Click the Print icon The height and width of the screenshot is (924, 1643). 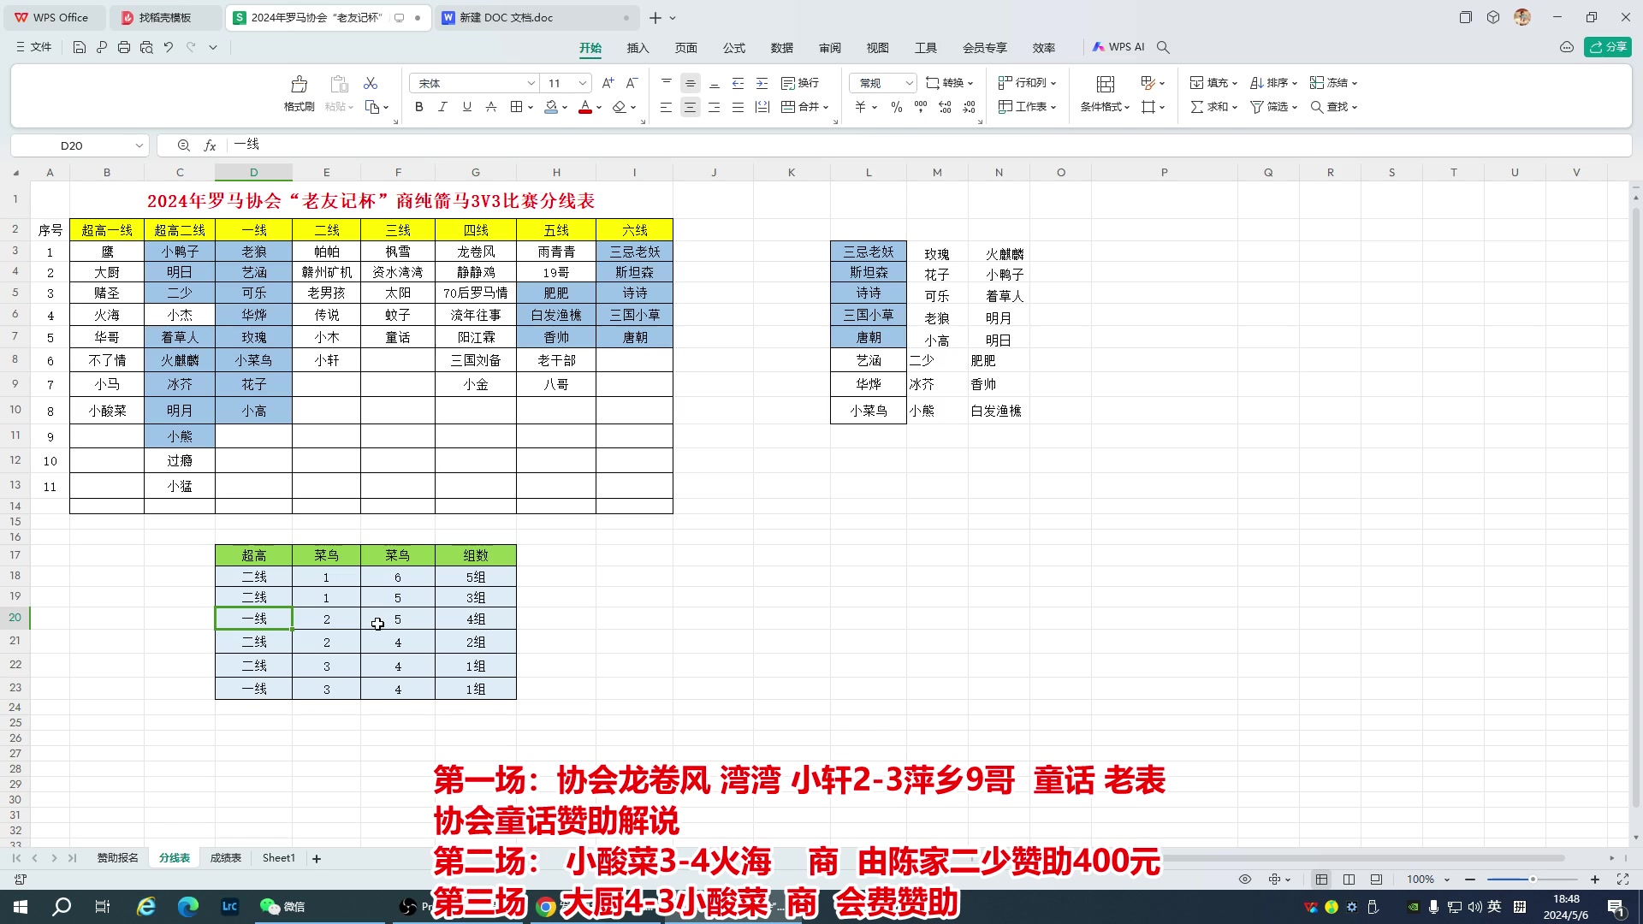pyautogui.click(x=123, y=47)
